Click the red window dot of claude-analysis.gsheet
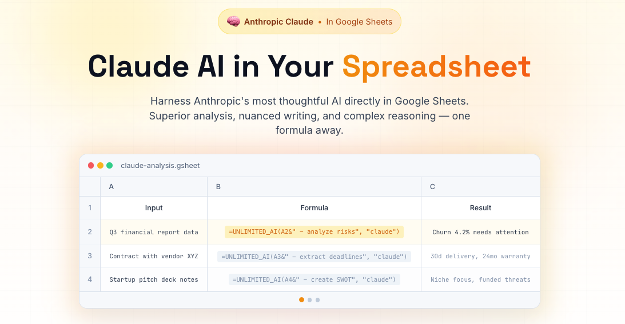Image resolution: width=625 pixels, height=324 pixels. pyautogui.click(x=91, y=165)
